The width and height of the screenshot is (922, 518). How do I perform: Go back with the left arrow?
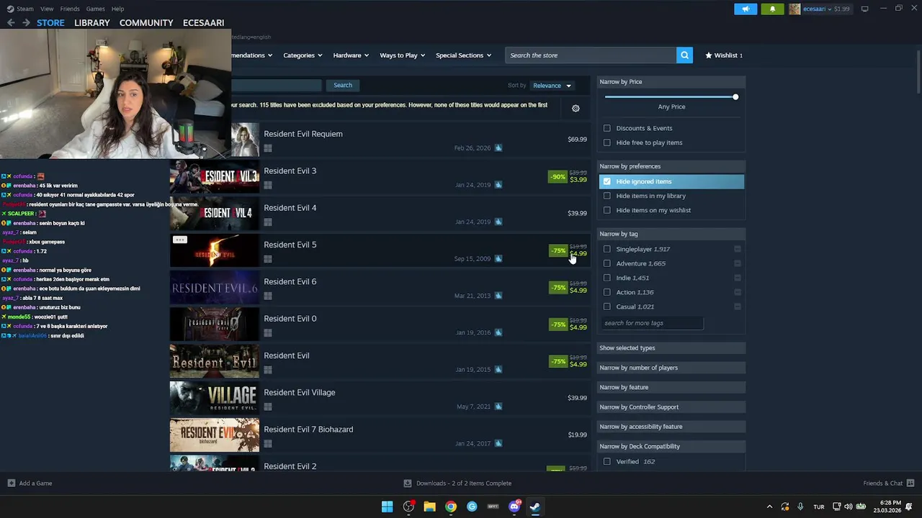[x=11, y=23]
